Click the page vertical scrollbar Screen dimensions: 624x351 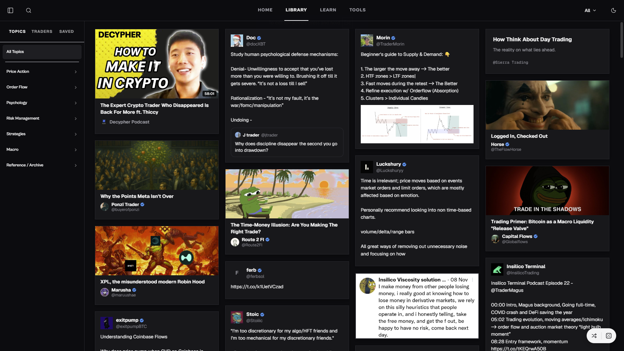[x=622, y=40]
